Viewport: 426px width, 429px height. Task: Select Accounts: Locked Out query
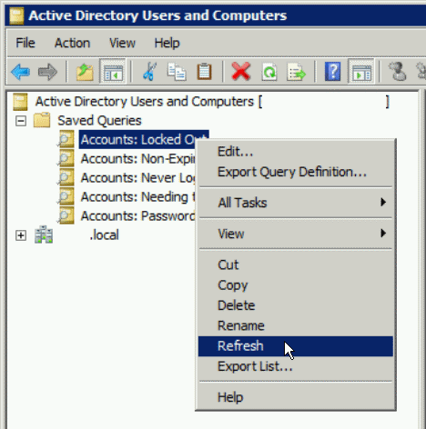pyautogui.click(x=144, y=140)
